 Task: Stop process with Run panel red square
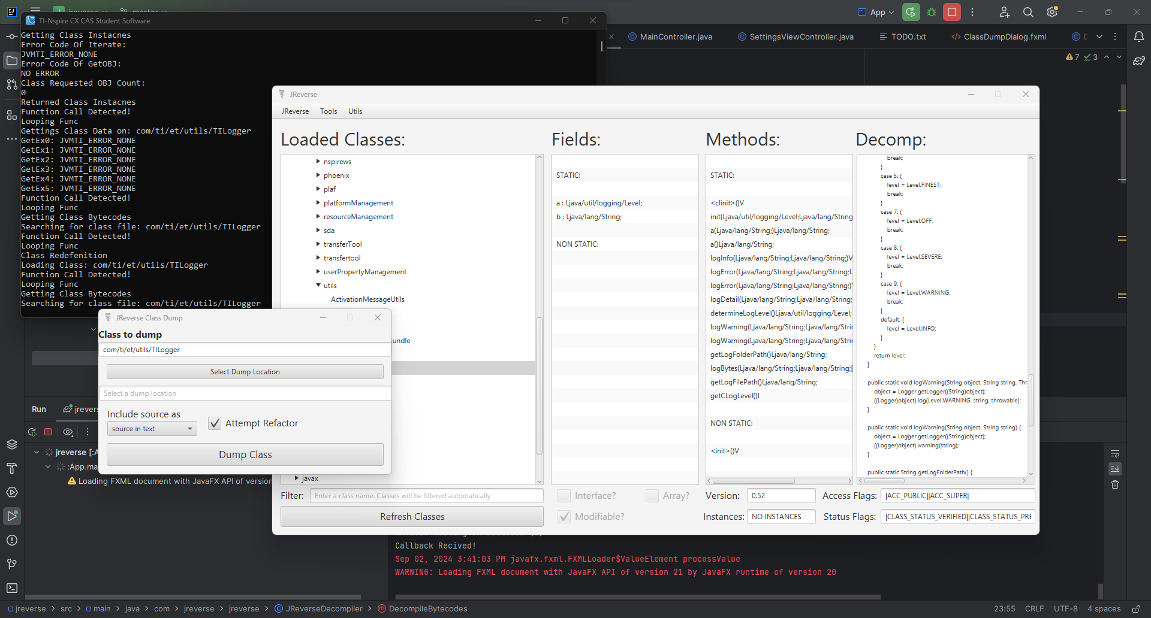48,432
